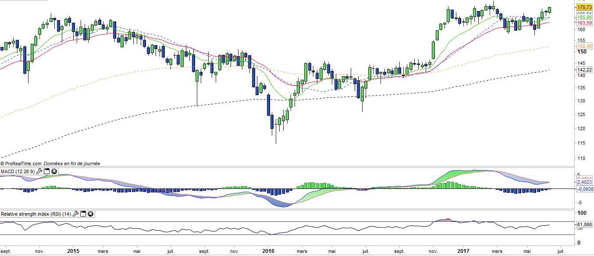594x256 pixels.
Task: Close the MACD indicator panel
Action: coord(54,171)
